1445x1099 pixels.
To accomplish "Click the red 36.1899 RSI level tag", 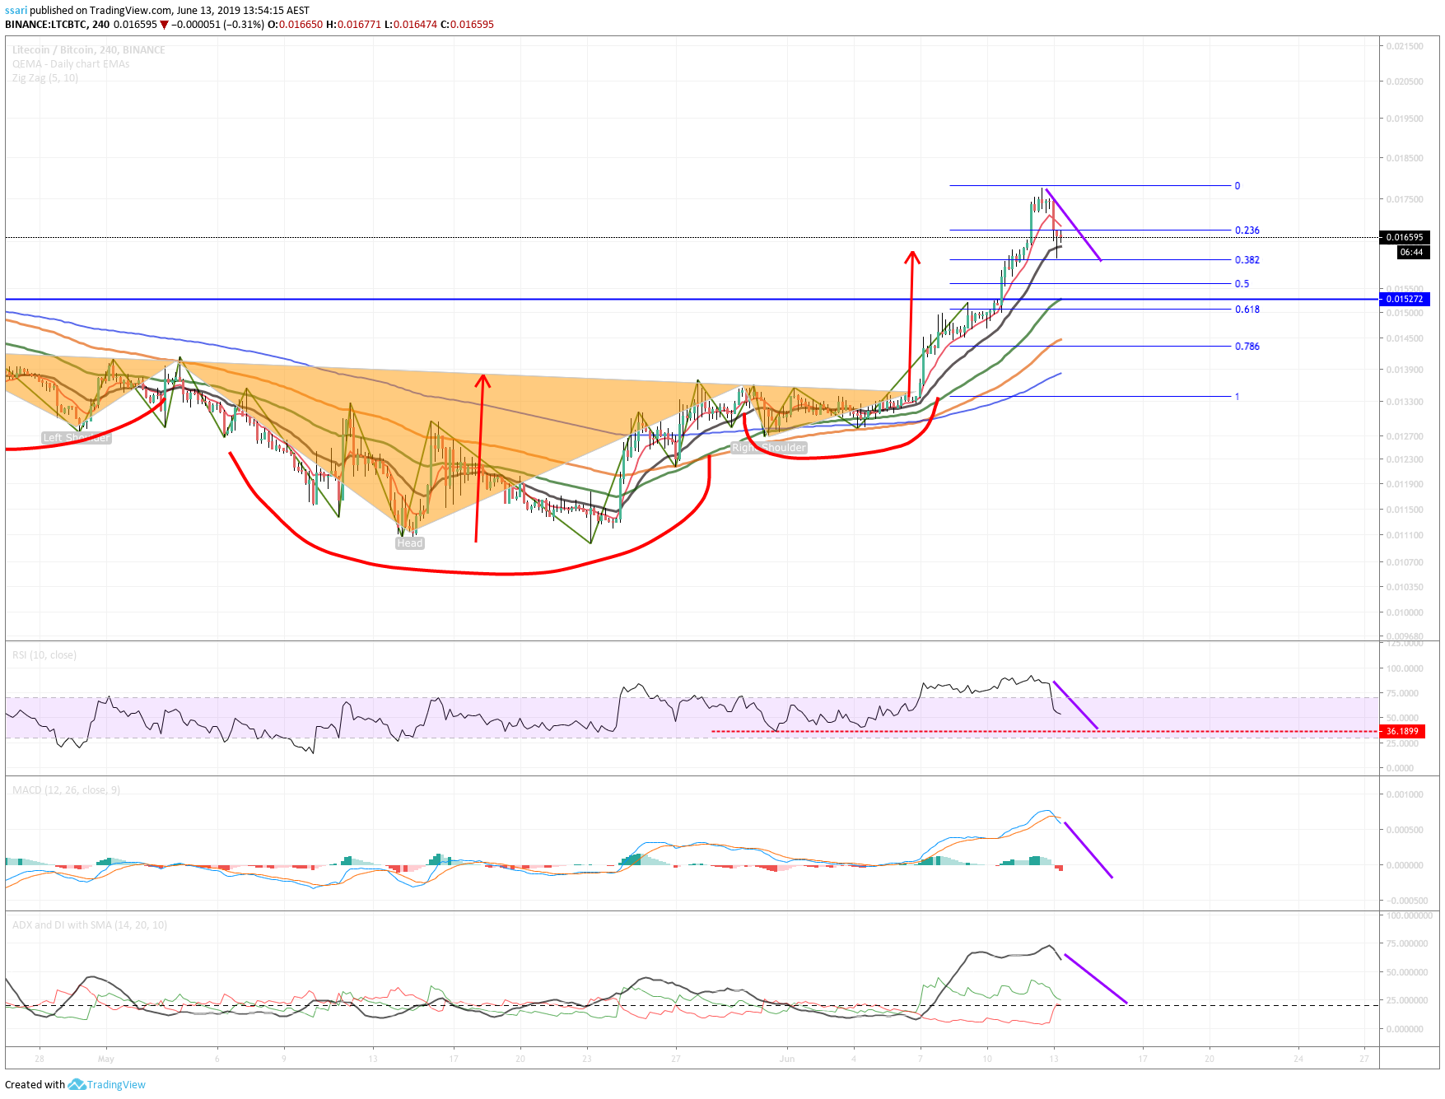I will tap(1403, 731).
